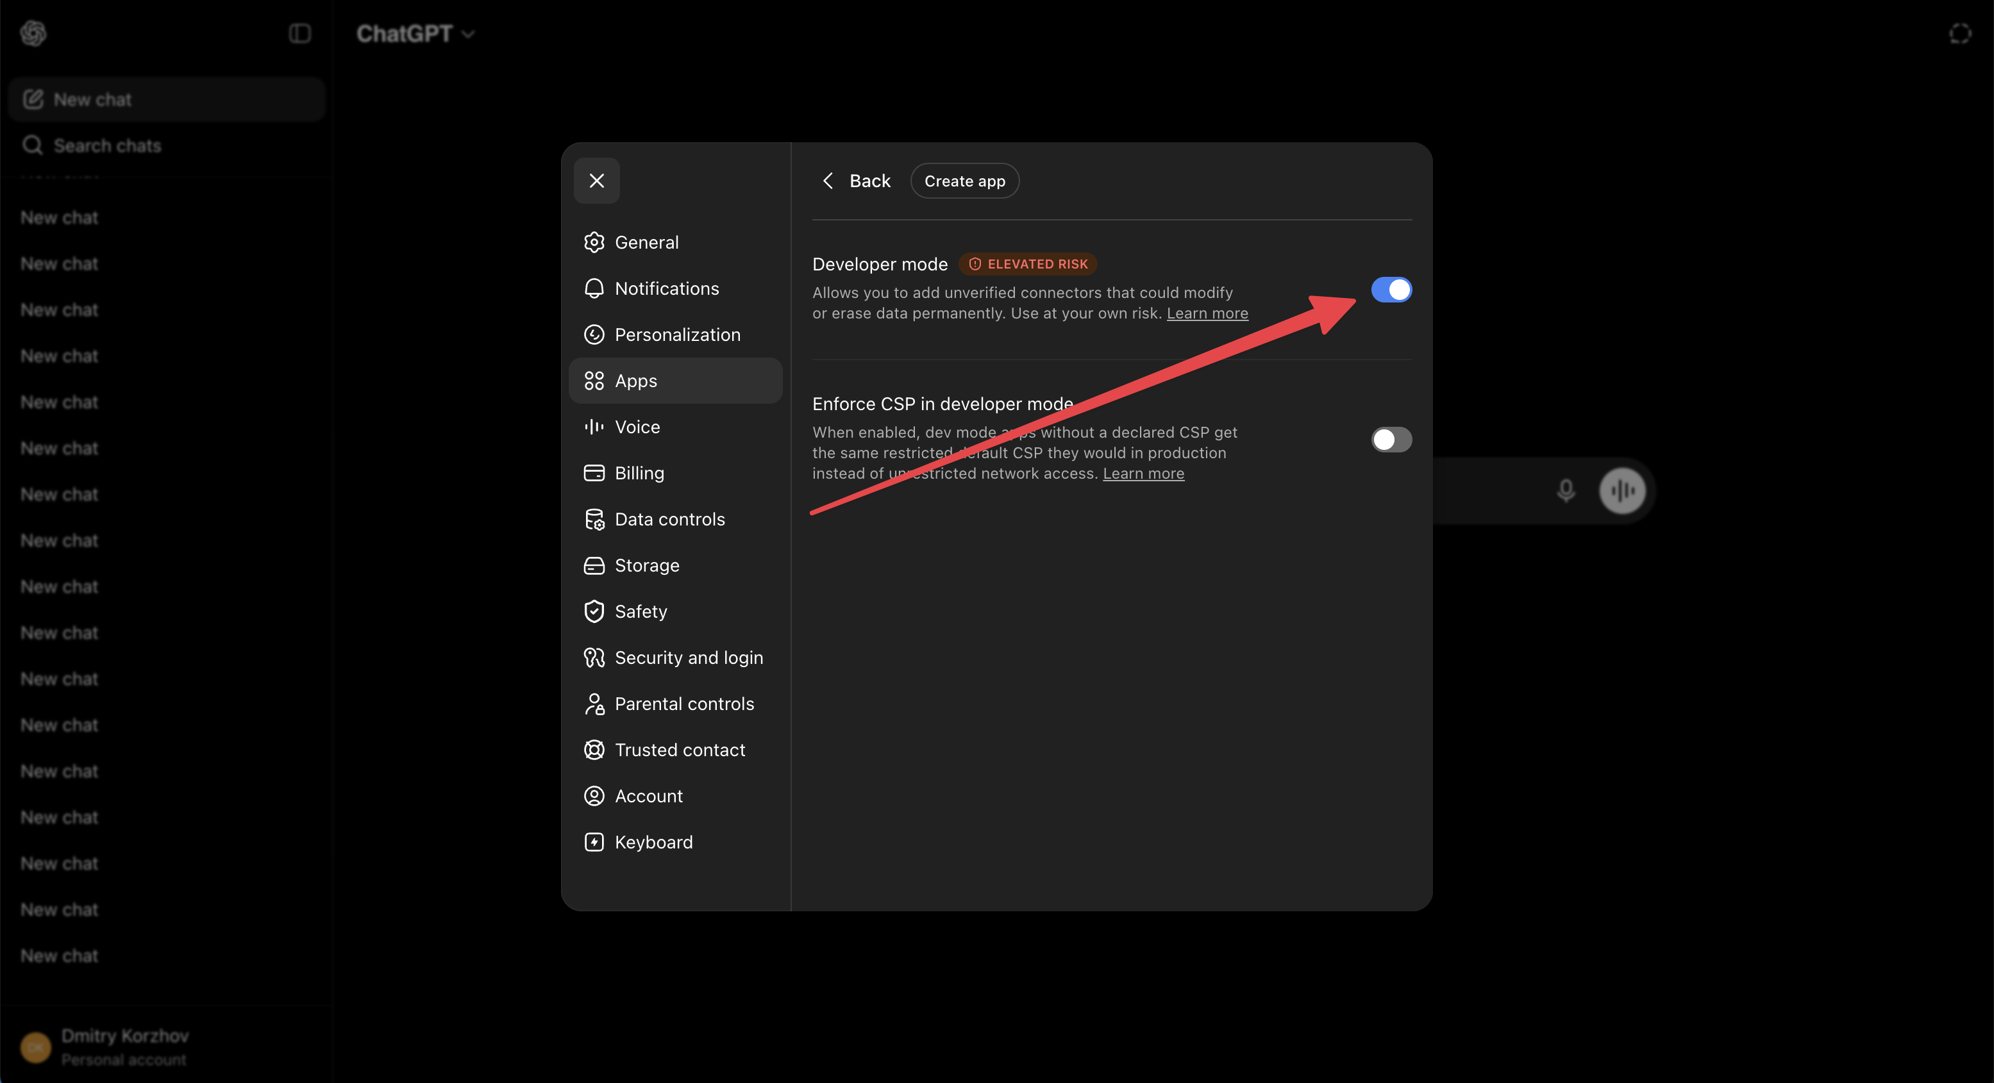Click the temporary chat dashed circle icon

click(1960, 33)
